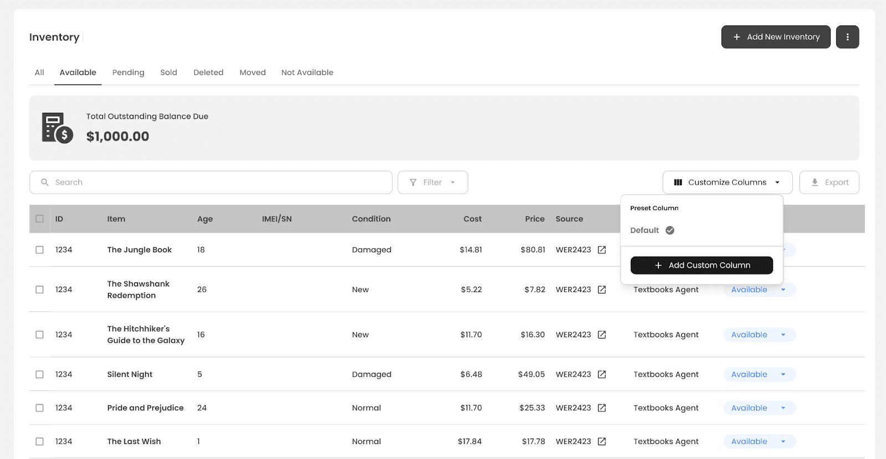Tick The Last Wish row checkbox
This screenshot has width=886, height=459.
click(40, 441)
